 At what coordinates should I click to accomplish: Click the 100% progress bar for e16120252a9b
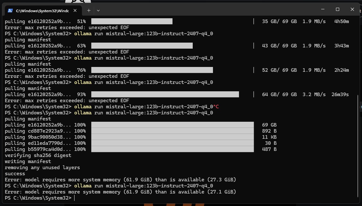click(x=172, y=125)
